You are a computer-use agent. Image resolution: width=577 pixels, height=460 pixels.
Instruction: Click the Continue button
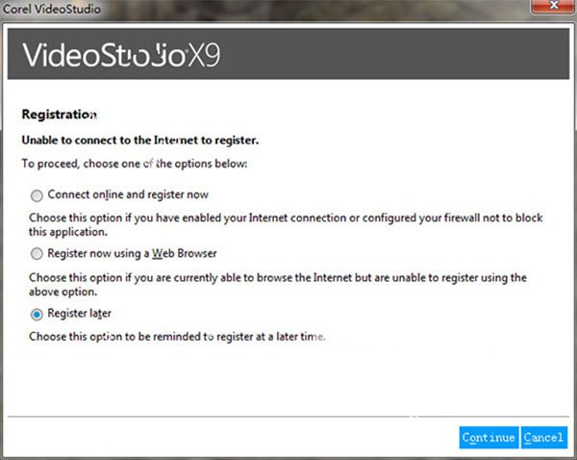pos(489,438)
